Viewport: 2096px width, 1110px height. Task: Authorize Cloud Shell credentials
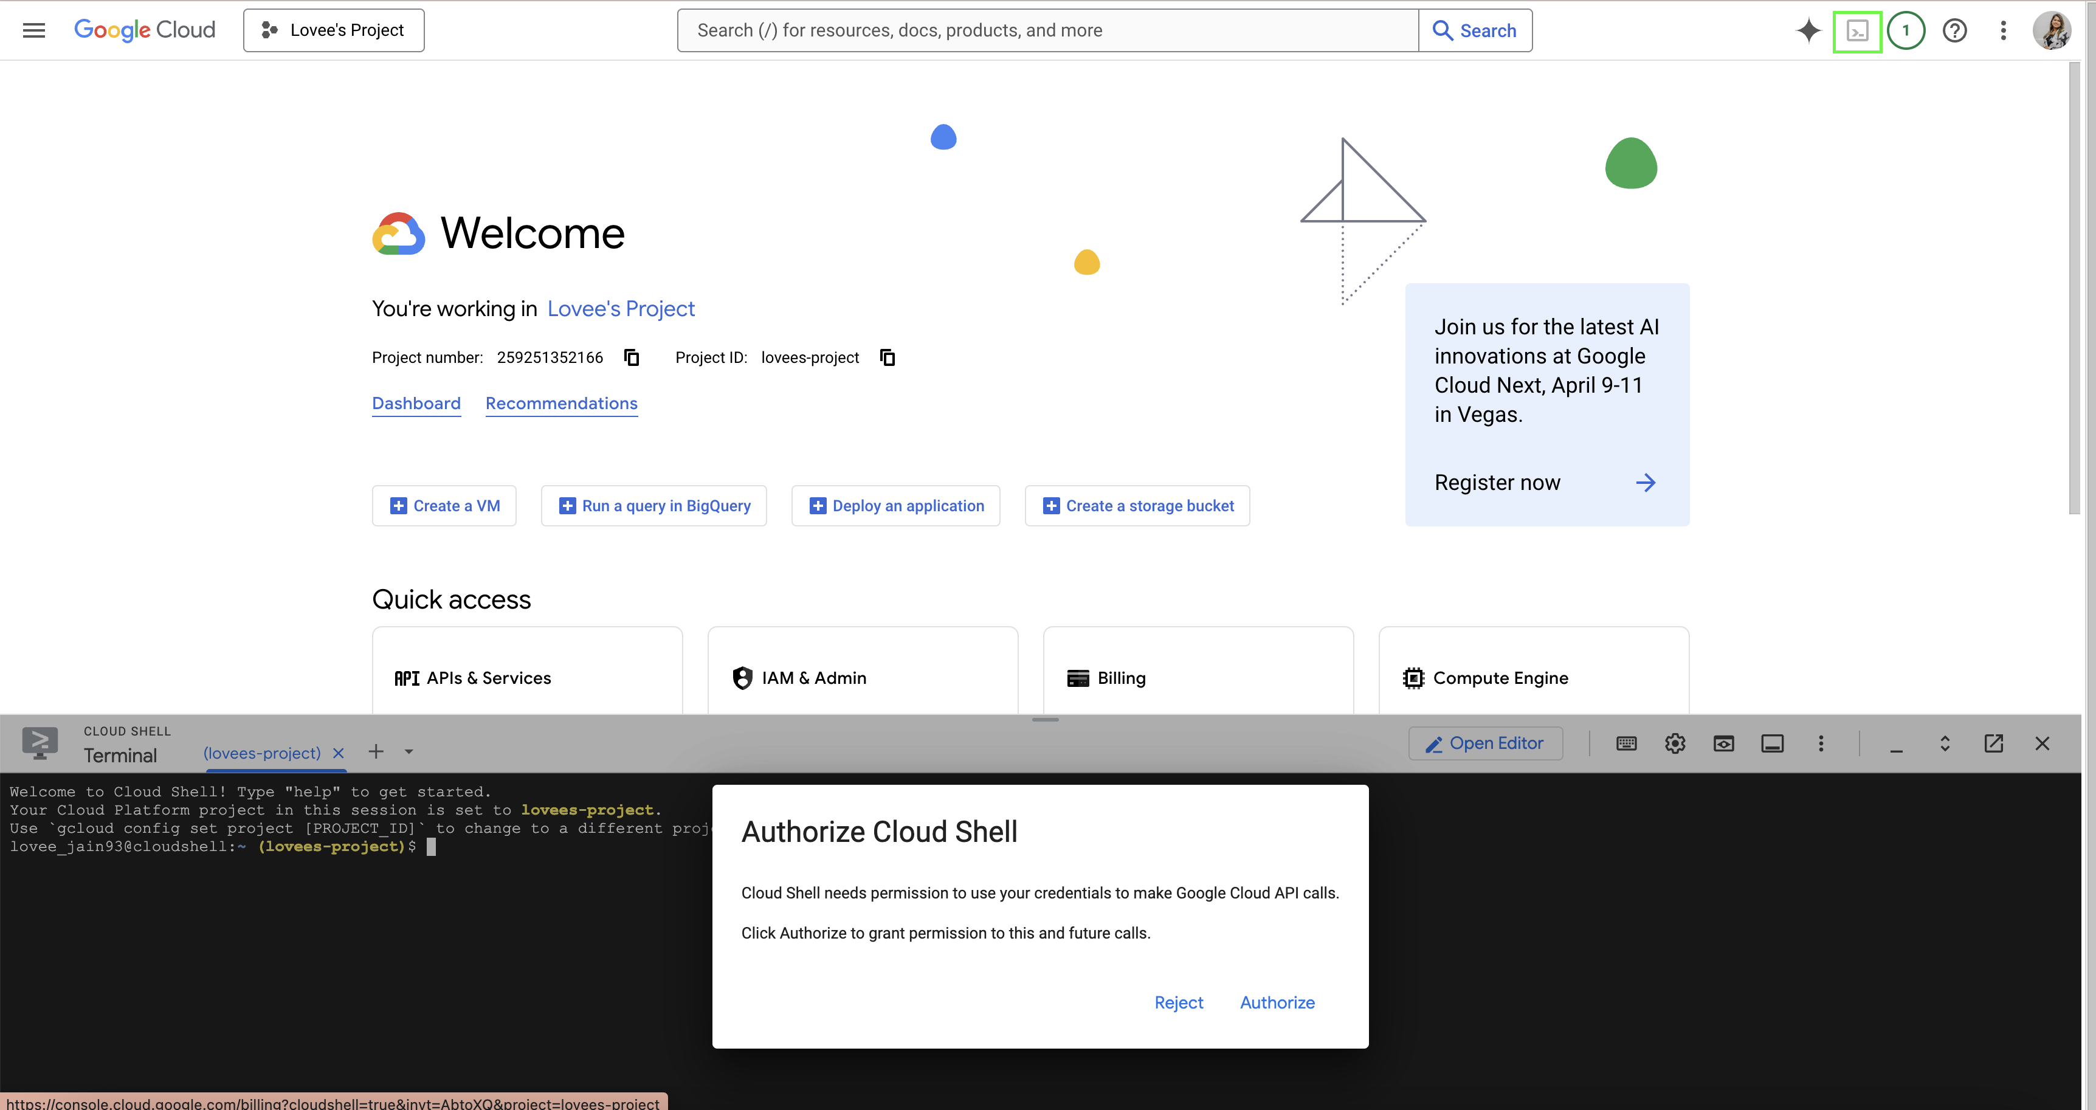pos(1277,1002)
